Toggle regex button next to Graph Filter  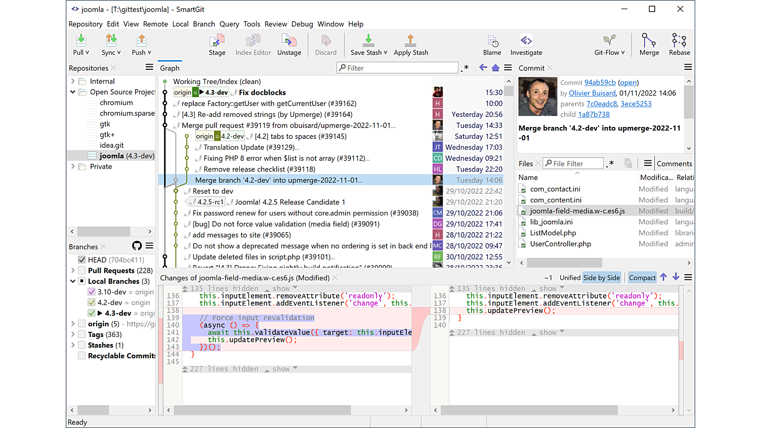[x=465, y=68]
